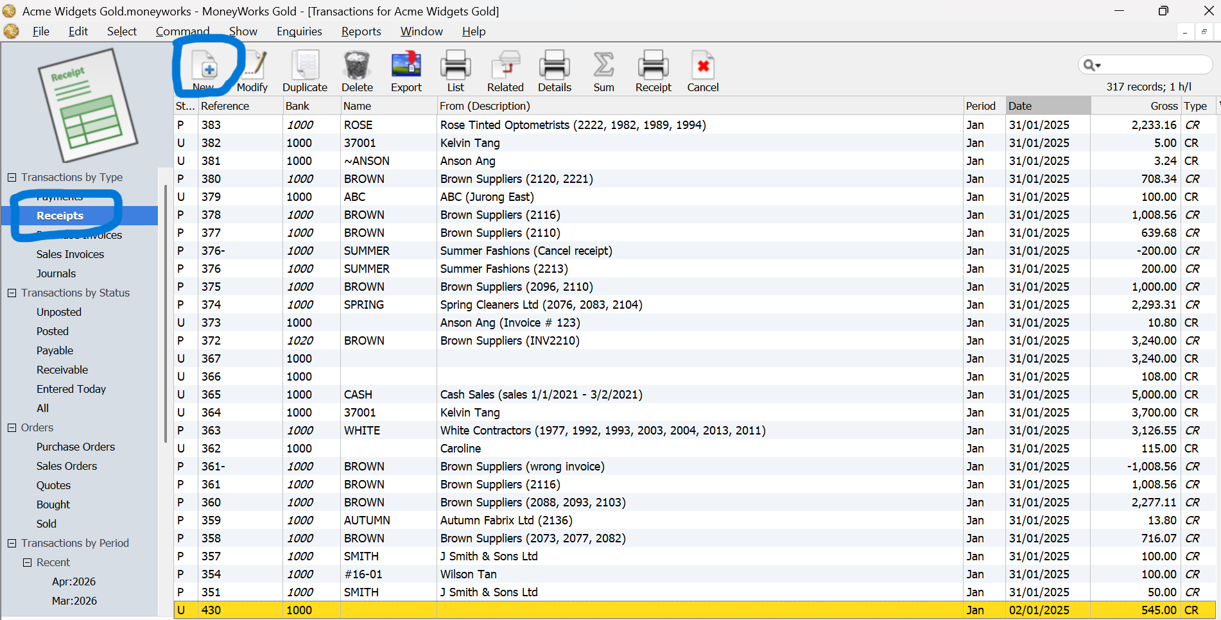Open the Enquiries menu
Image resolution: width=1221 pixels, height=620 pixels.
pos(299,31)
